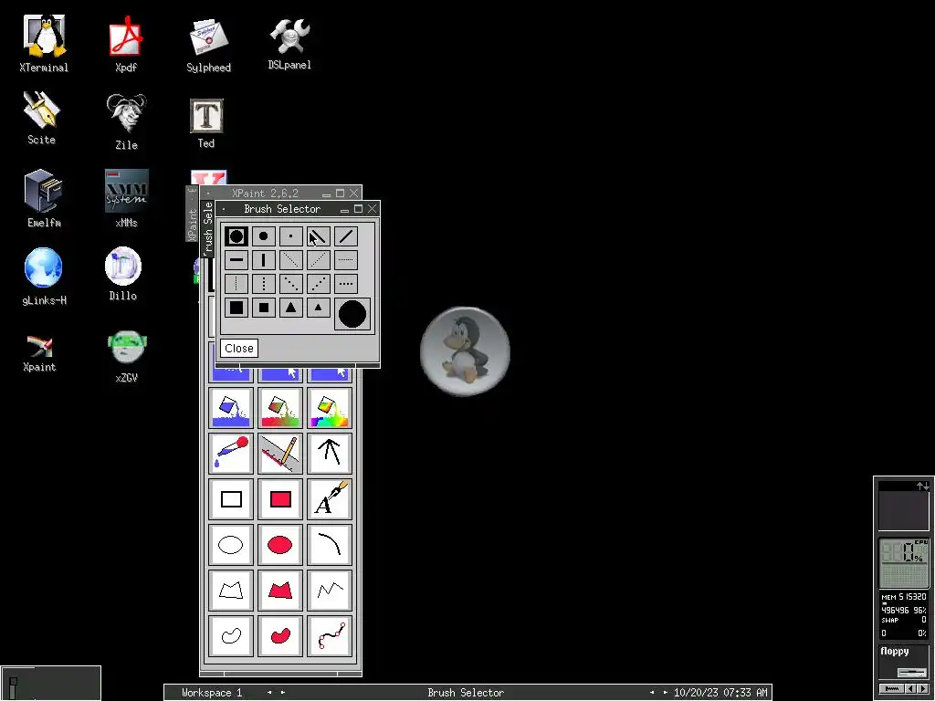Click the floppy mount dock applet
The image size is (935, 701).
point(904,662)
